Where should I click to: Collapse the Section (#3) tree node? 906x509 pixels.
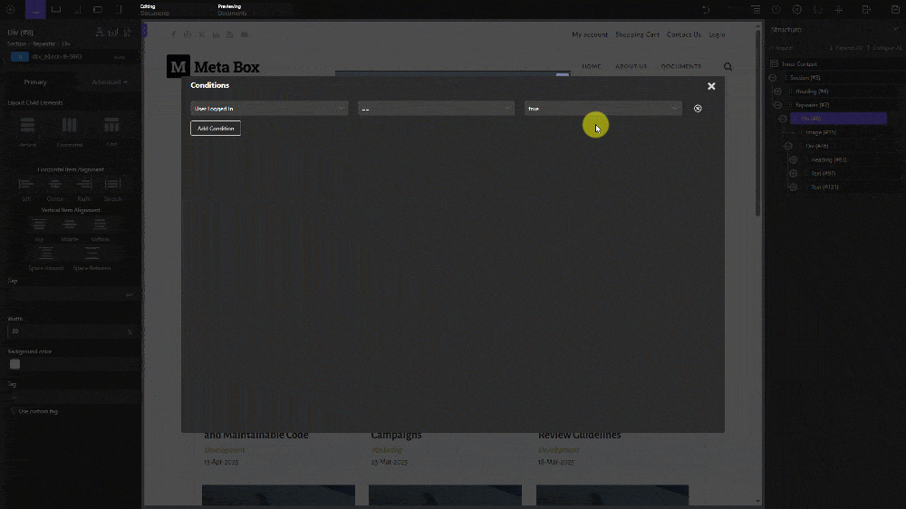click(x=773, y=78)
